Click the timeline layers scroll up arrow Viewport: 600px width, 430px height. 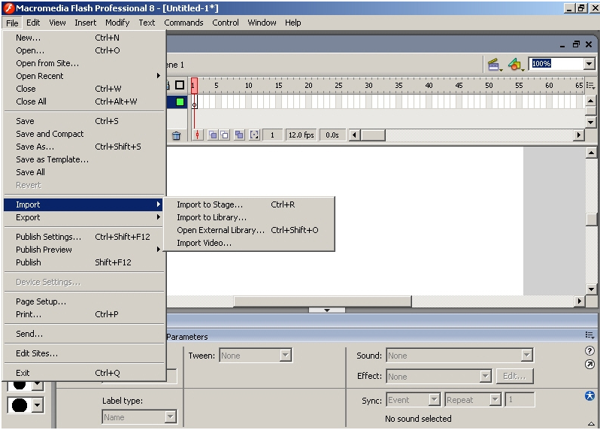[591, 101]
